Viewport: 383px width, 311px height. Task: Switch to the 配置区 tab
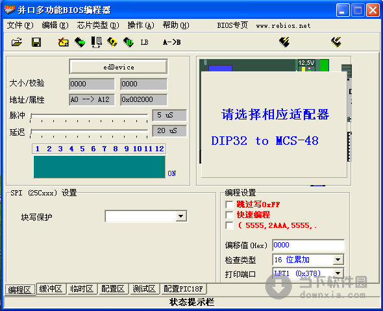click(113, 289)
